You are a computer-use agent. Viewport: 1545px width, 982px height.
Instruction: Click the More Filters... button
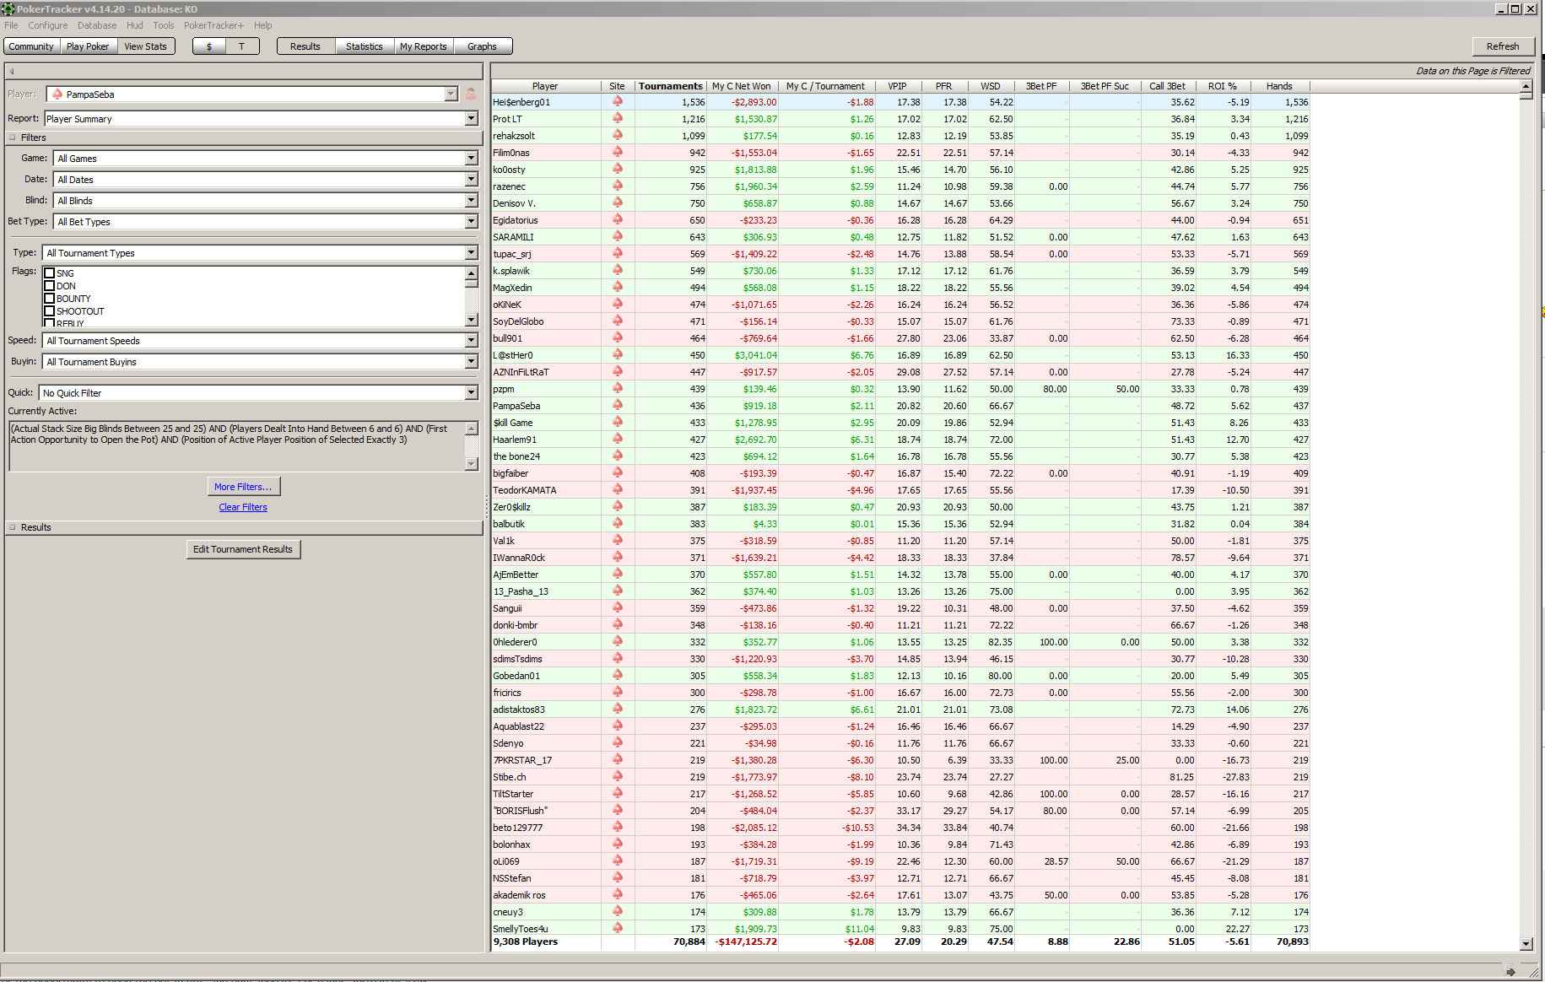[x=243, y=487]
